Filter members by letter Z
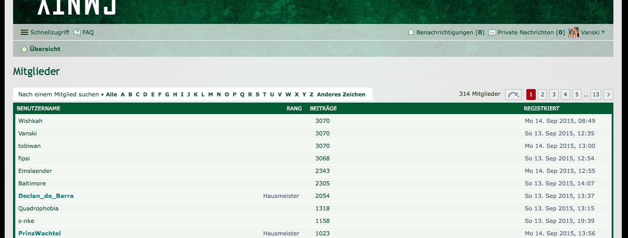This screenshot has height=238, width=628. coord(312,94)
